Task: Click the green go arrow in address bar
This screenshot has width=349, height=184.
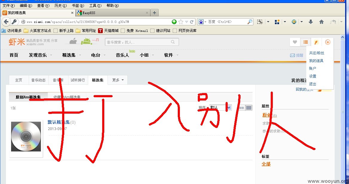Action: tap(174, 22)
